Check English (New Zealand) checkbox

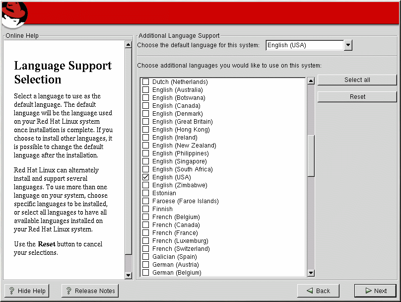click(x=145, y=145)
